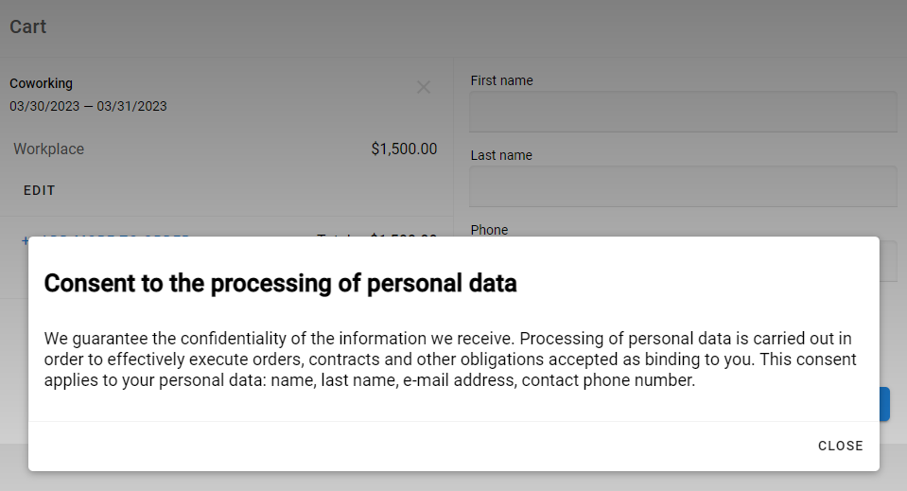Click the Cart page heading

coord(28,26)
